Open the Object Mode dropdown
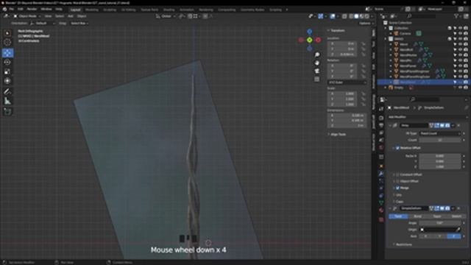 pos(26,16)
